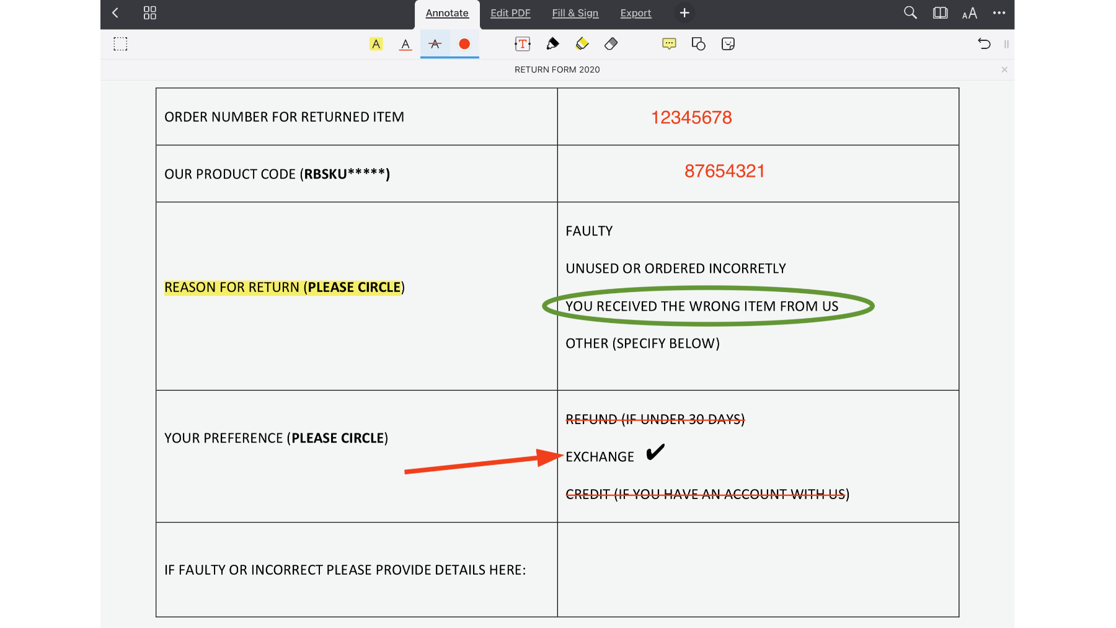Open reading view settings with the book icon
1116x628 pixels.
[939, 12]
